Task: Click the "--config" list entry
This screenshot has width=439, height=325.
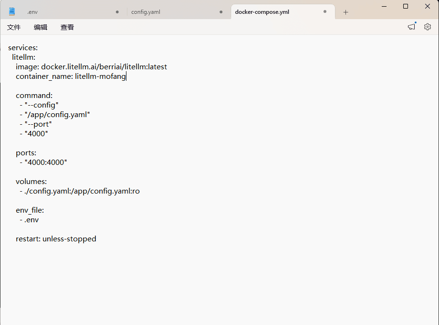Action: click(39, 105)
